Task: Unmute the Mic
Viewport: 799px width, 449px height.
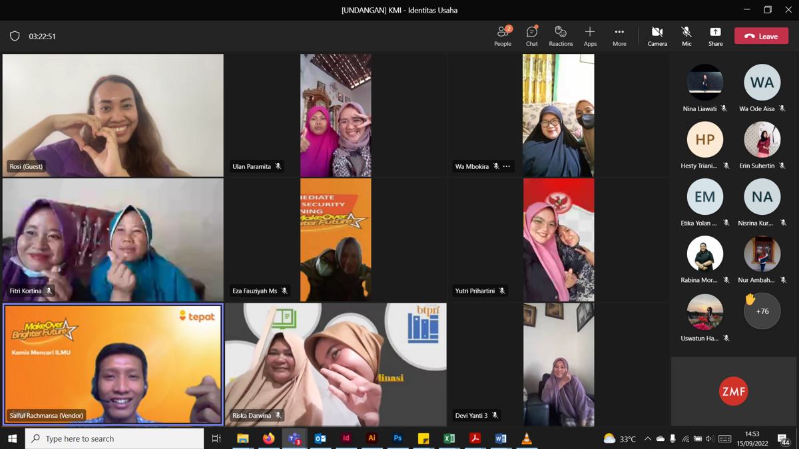Action: click(x=686, y=36)
